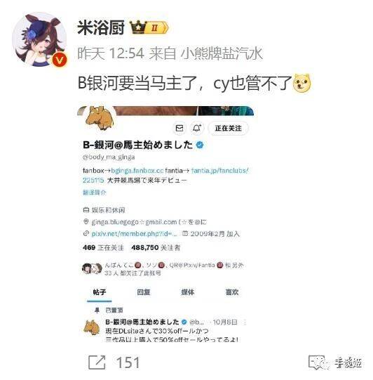Tap the crown membership level badge
The height and width of the screenshot is (380, 373).
[x=149, y=27]
